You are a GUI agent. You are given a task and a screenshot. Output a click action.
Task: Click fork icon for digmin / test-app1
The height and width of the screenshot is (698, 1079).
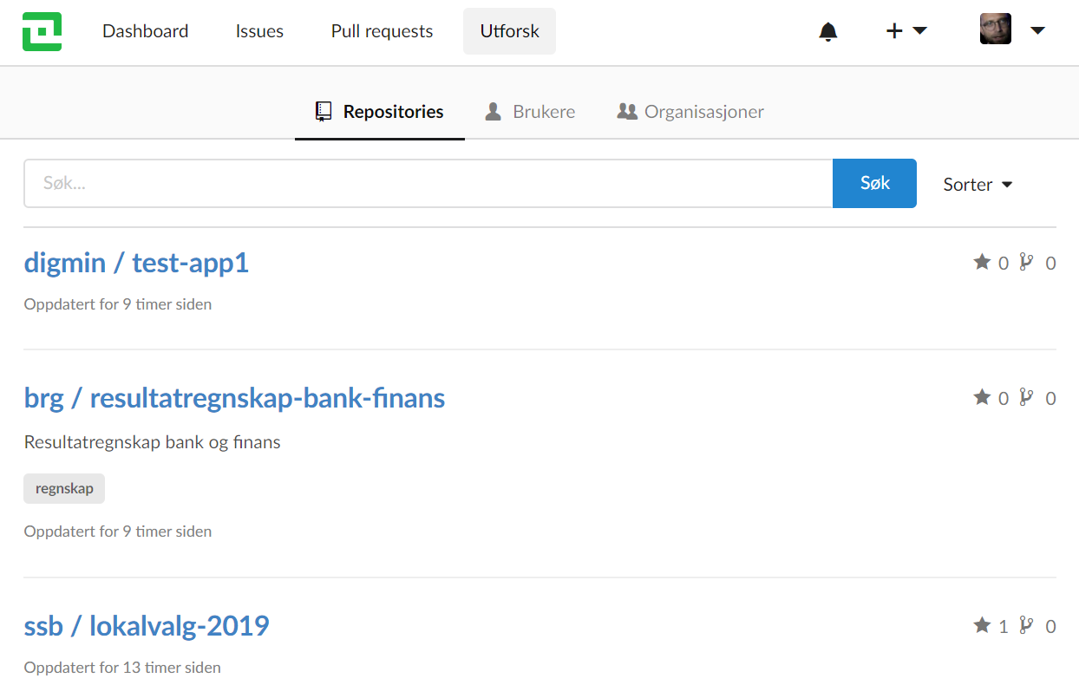click(1027, 262)
